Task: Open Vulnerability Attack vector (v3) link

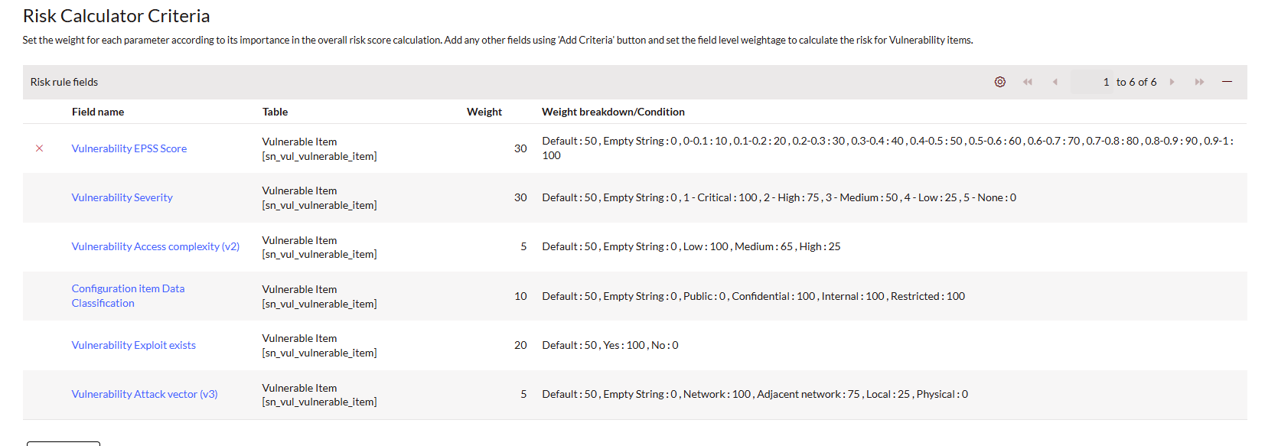Action: pos(145,394)
